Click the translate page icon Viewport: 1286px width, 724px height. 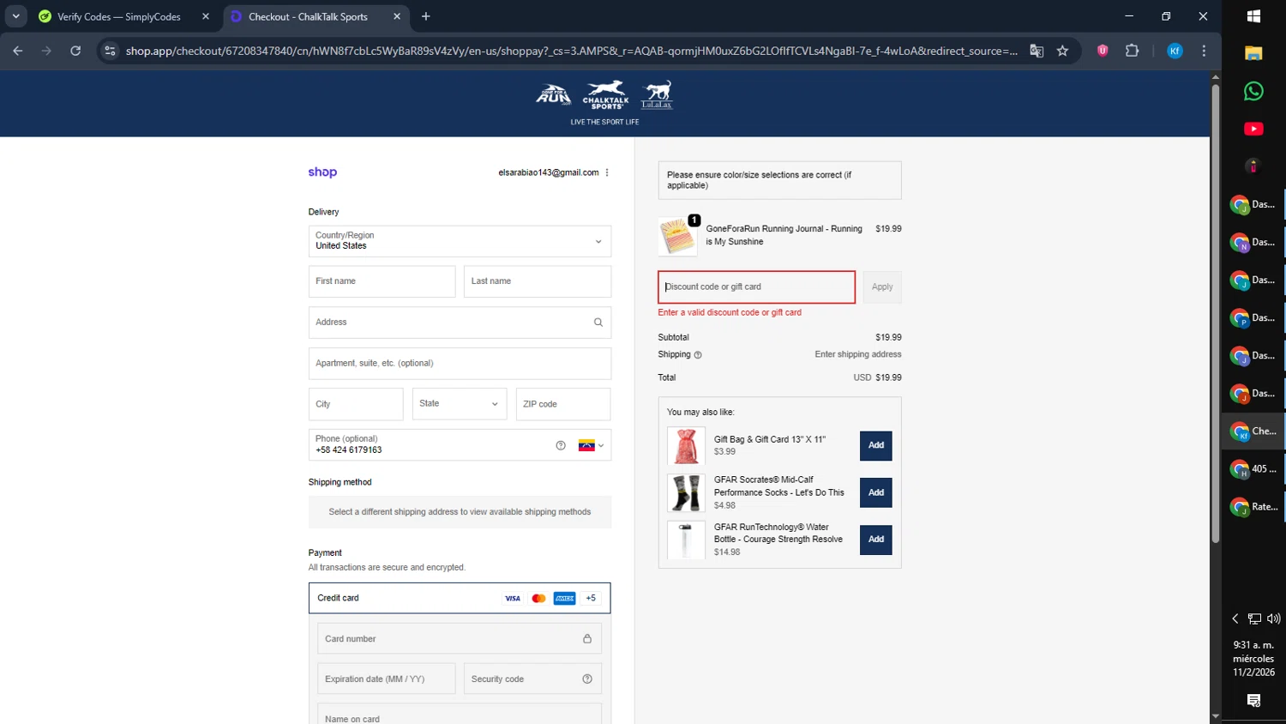pyautogui.click(x=1037, y=51)
